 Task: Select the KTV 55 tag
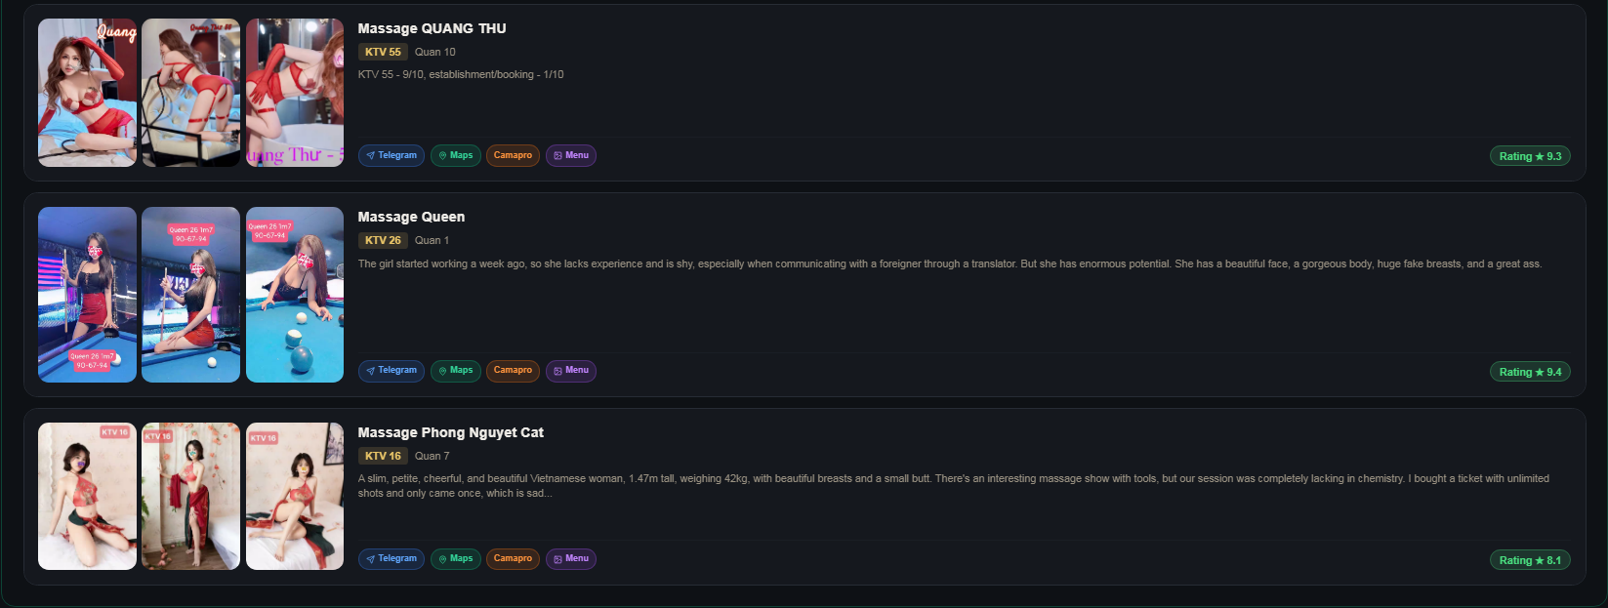[383, 52]
